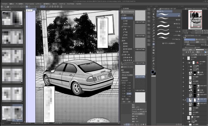
Task: Click the 作成した素材 filter button
Action: [125, 72]
